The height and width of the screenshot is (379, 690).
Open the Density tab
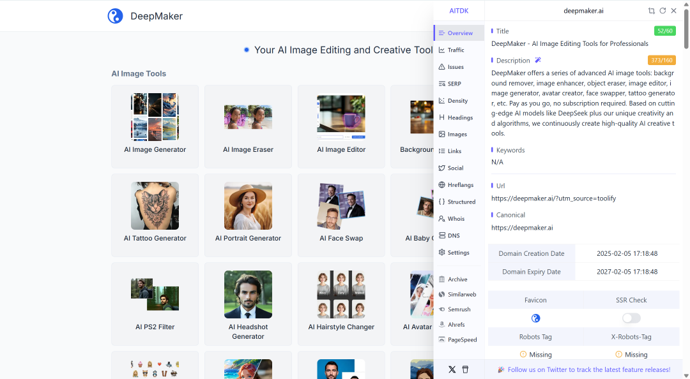click(459, 101)
